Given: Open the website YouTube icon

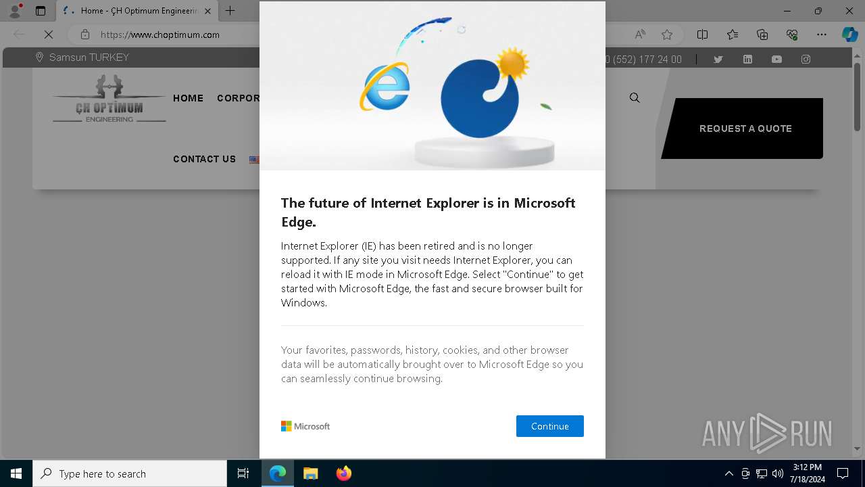Looking at the screenshot, I should [776, 60].
